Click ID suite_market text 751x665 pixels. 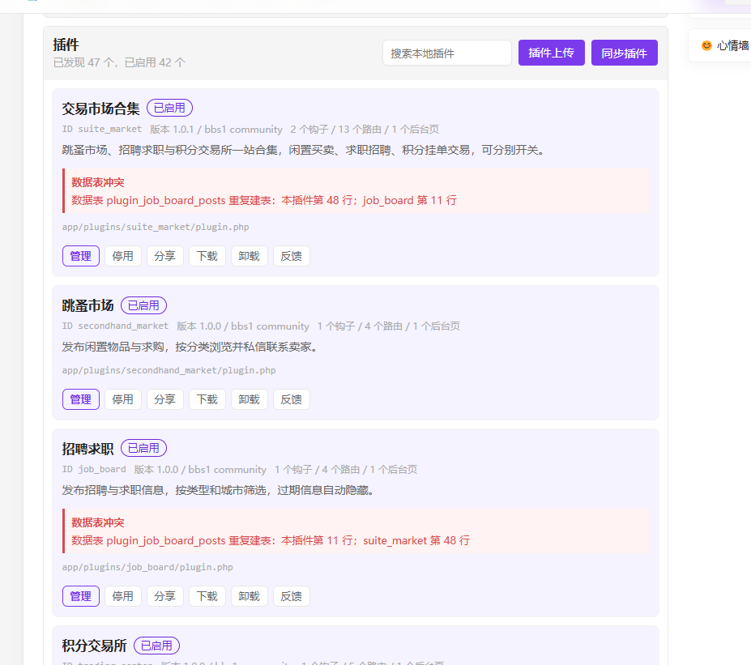[101, 129]
